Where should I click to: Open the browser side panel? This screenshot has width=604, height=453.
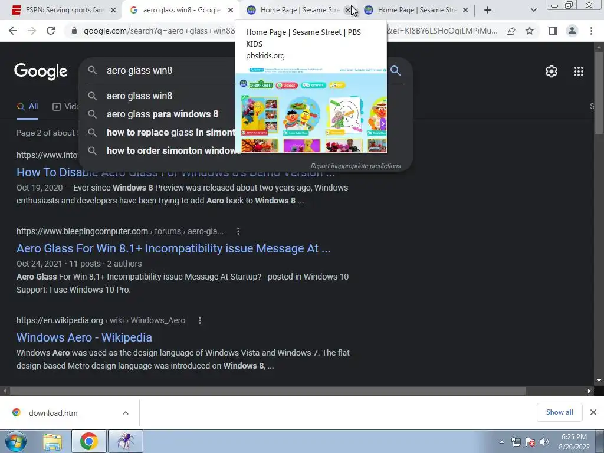(553, 31)
